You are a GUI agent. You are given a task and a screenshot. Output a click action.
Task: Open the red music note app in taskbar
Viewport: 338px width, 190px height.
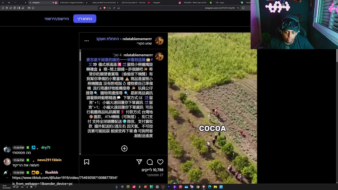(x=180, y=187)
